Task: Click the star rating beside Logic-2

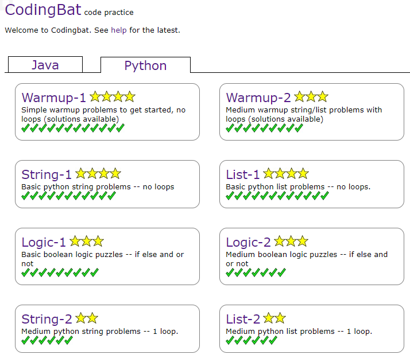Action: (x=291, y=242)
